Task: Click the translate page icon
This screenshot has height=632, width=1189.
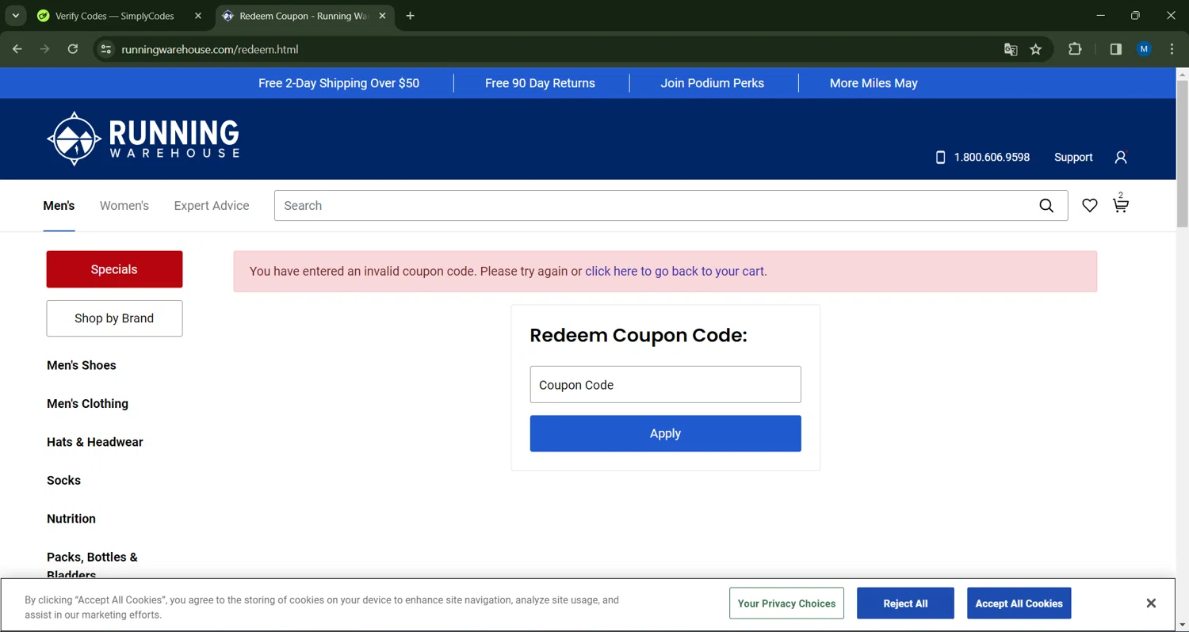Action: tap(1011, 49)
